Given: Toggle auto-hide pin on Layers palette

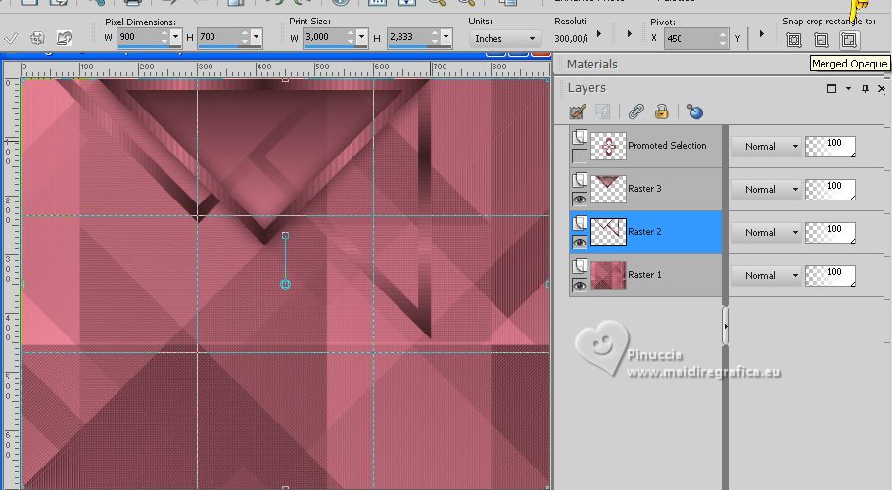Looking at the screenshot, I should pos(865,88).
